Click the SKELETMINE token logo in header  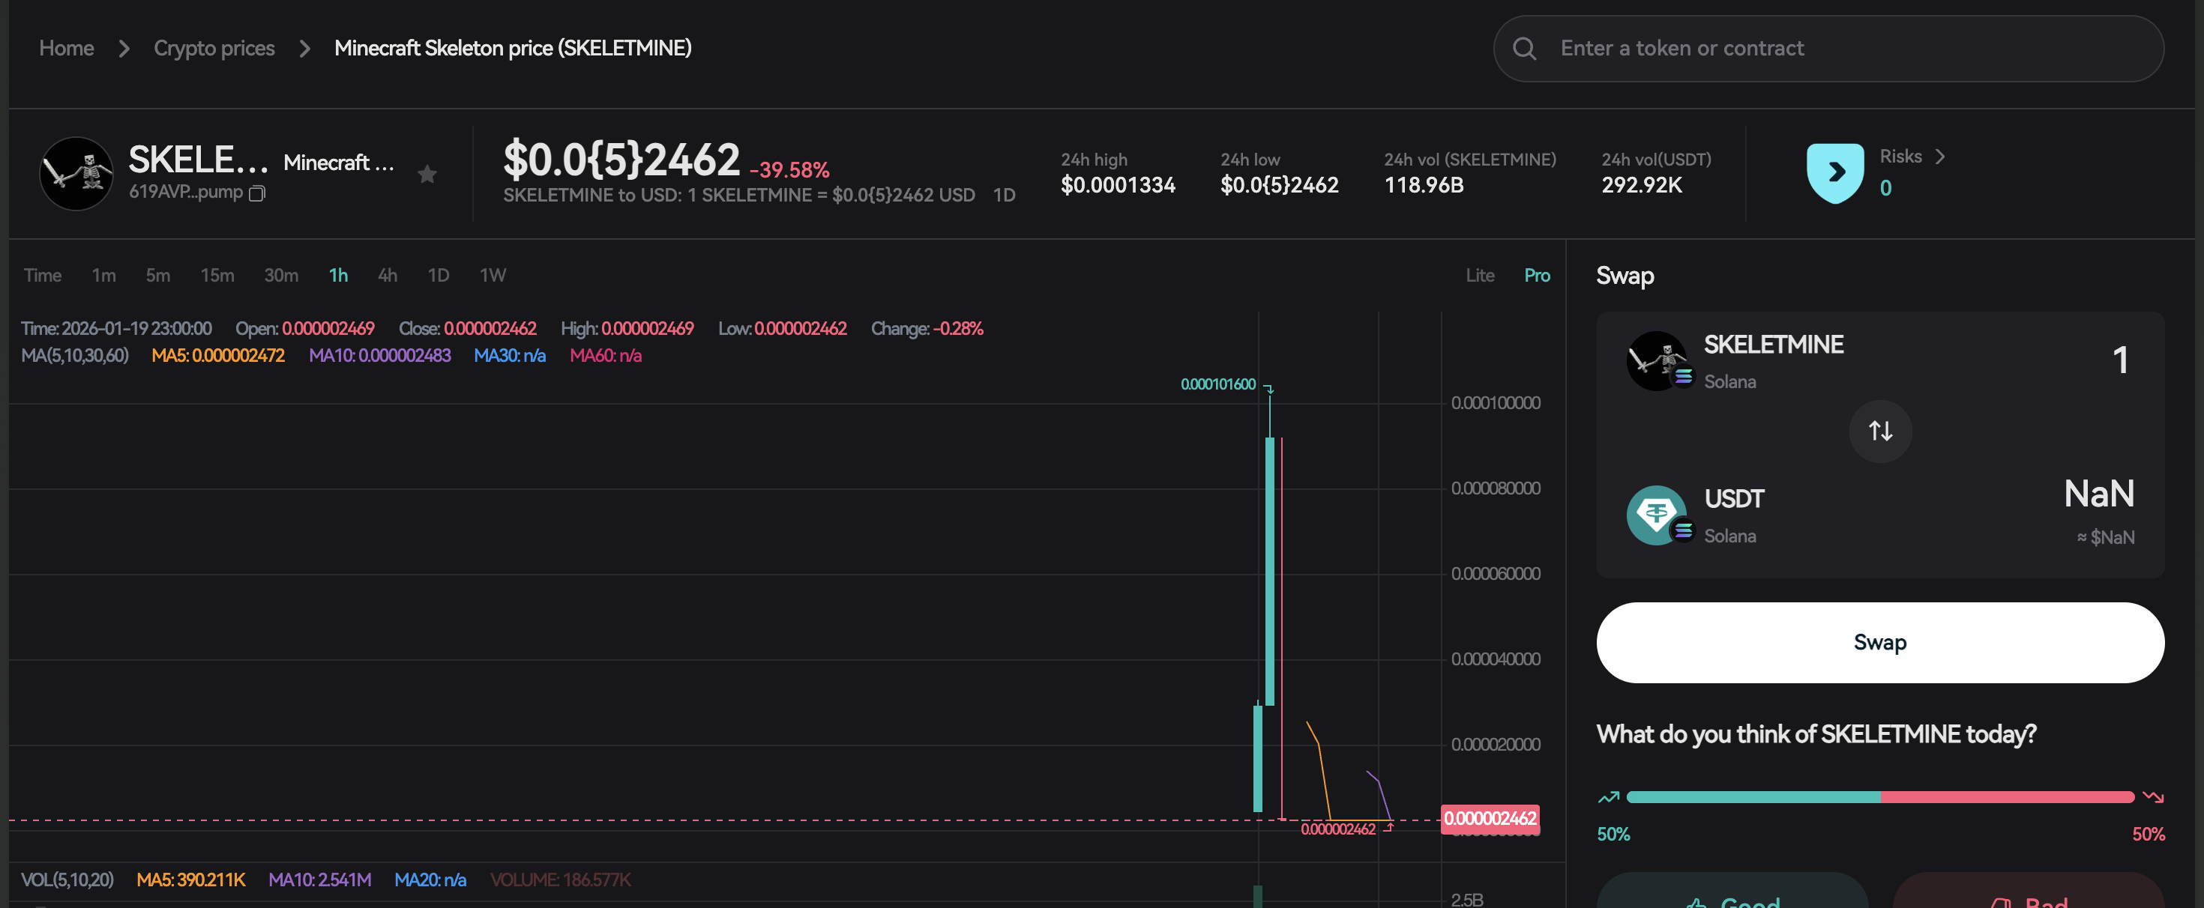76,174
